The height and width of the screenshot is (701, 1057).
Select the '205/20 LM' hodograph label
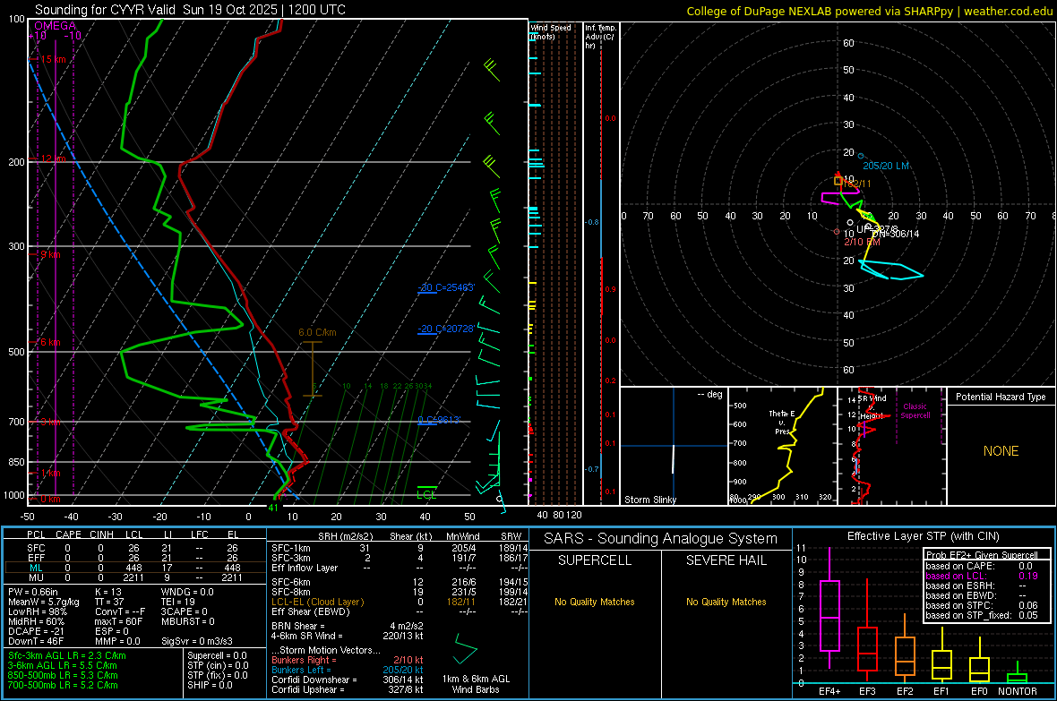coord(886,166)
